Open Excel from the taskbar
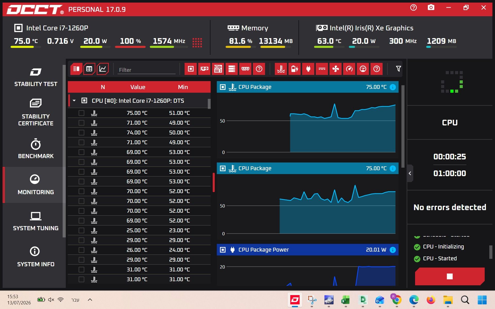The image size is (495, 309). pyautogui.click(x=345, y=300)
